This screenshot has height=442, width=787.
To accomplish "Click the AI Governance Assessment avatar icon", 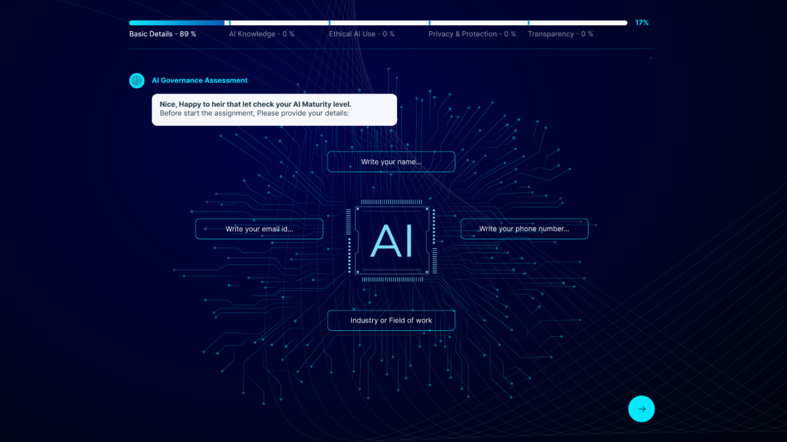I will (x=137, y=81).
